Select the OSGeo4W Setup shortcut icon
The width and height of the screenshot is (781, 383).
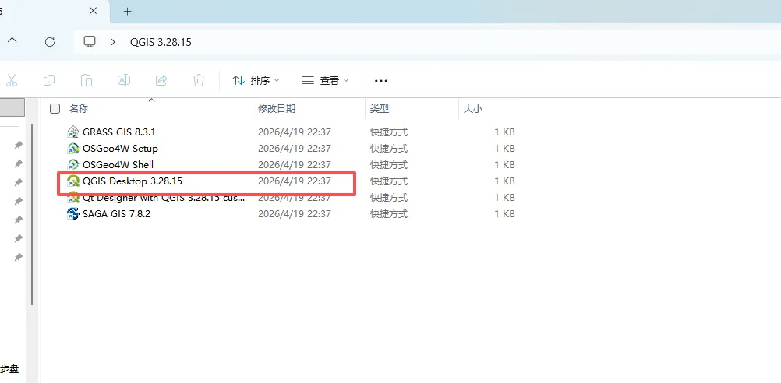point(73,149)
